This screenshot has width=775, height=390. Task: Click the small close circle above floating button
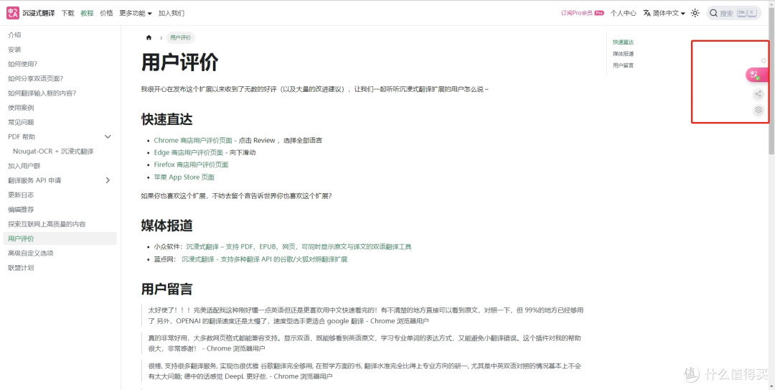[x=764, y=60]
